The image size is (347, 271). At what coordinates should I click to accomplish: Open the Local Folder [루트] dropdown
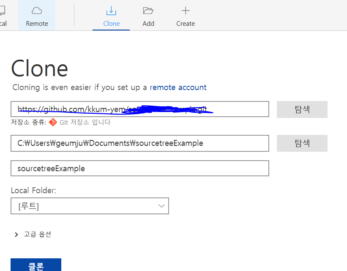coord(90,206)
